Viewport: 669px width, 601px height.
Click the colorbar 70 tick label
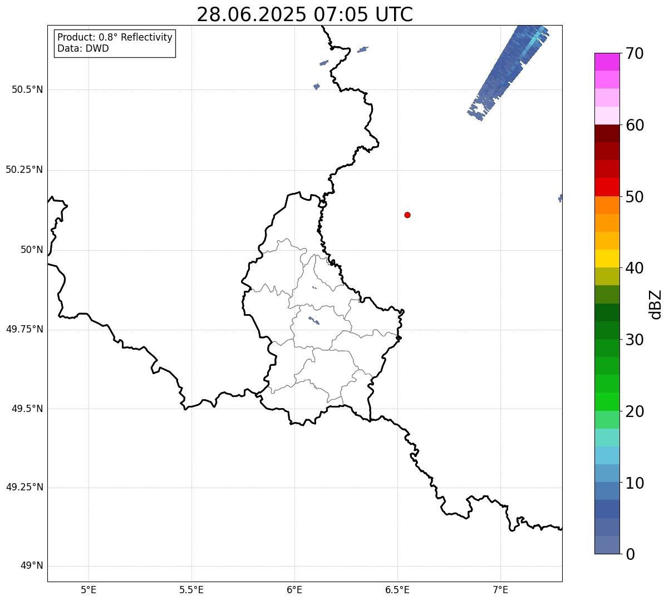point(634,54)
